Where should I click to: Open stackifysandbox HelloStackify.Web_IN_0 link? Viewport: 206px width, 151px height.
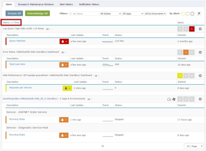pos(30,99)
